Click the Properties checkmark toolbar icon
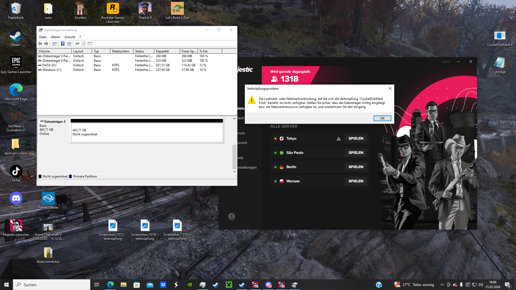The image size is (516, 290). [x=84, y=44]
